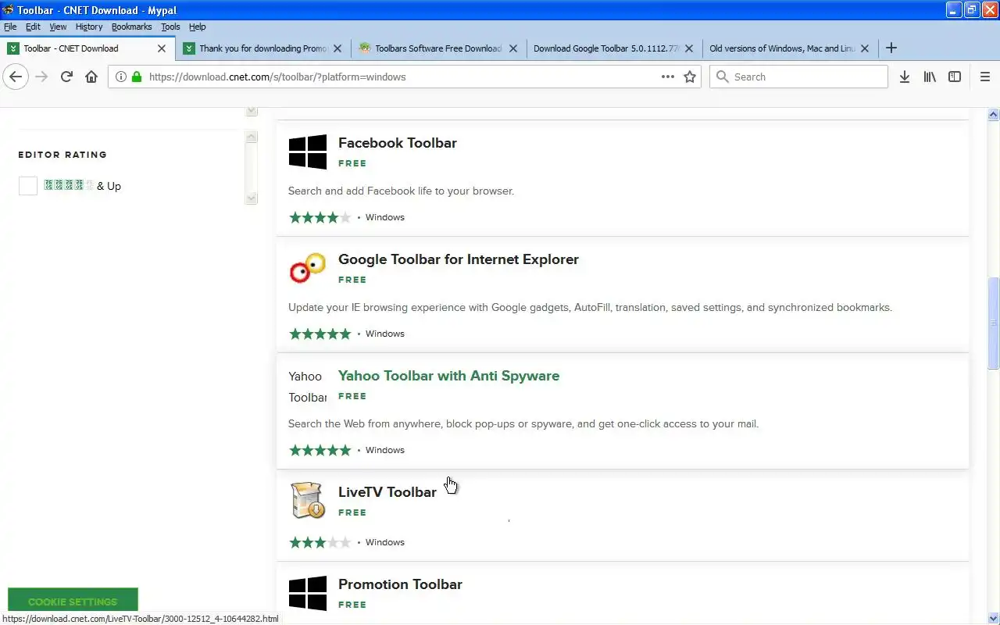Image resolution: width=1000 pixels, height=625 pixels.
Task: Open page actions three-dot menu
Action: 668,77
